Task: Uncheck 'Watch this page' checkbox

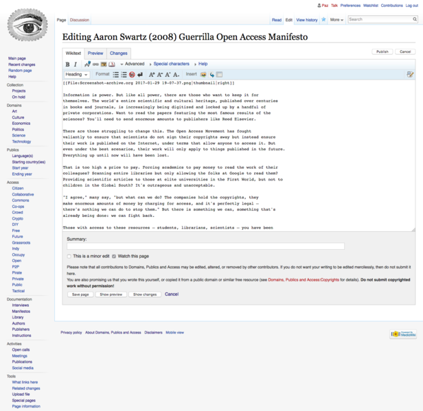Action: tap(114, 257)
